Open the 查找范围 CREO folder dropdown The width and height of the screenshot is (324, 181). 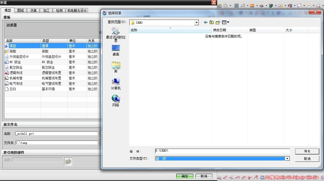(197, 23)
